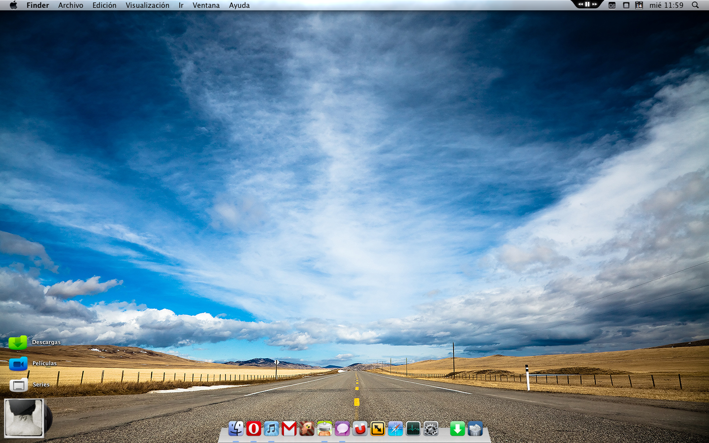Screen dimensions: 709x443
Task: Open the yellow diagonal arrows app in Dock
Action: coord(378,428)
